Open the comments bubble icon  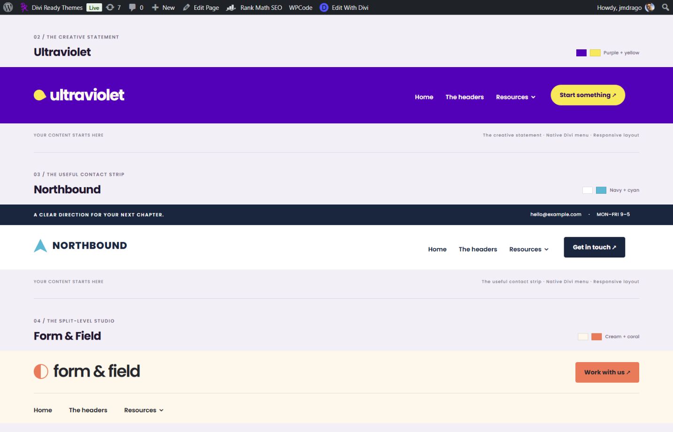132,8
